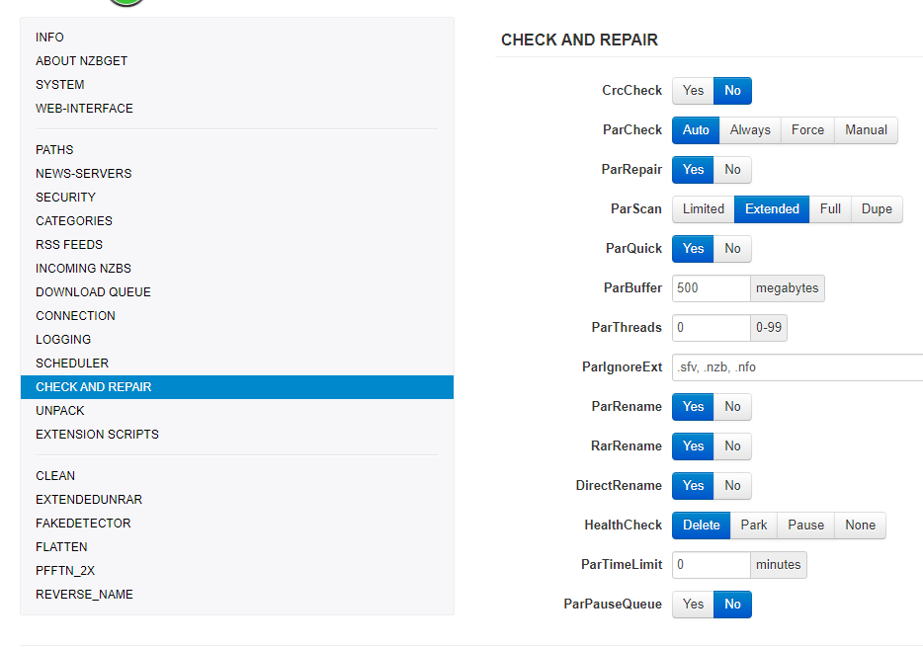Choose Dupe for ParScan
923x647 pixels.
pos(877,209)
